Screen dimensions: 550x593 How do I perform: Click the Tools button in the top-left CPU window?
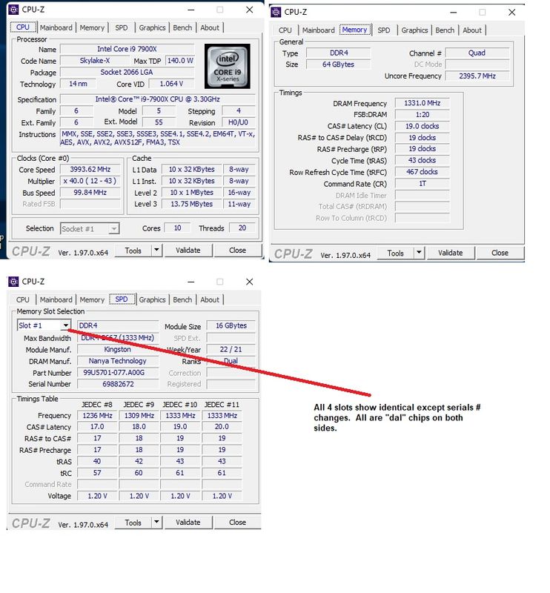pyautogui.click(x=133, y=251)
